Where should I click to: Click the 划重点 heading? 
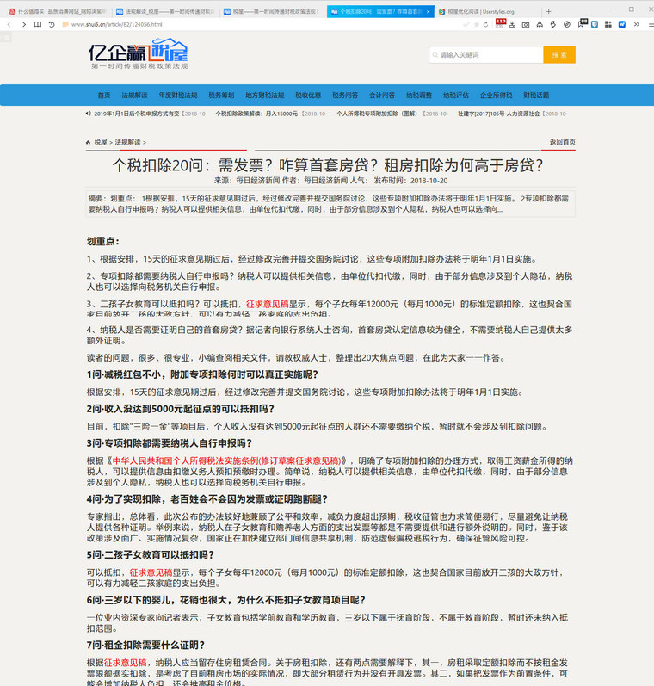tap(103, 241)
